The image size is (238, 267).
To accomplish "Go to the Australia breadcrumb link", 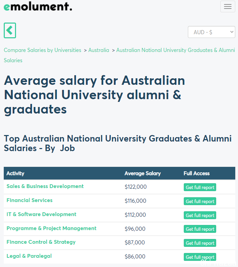I will pos(99,50).
